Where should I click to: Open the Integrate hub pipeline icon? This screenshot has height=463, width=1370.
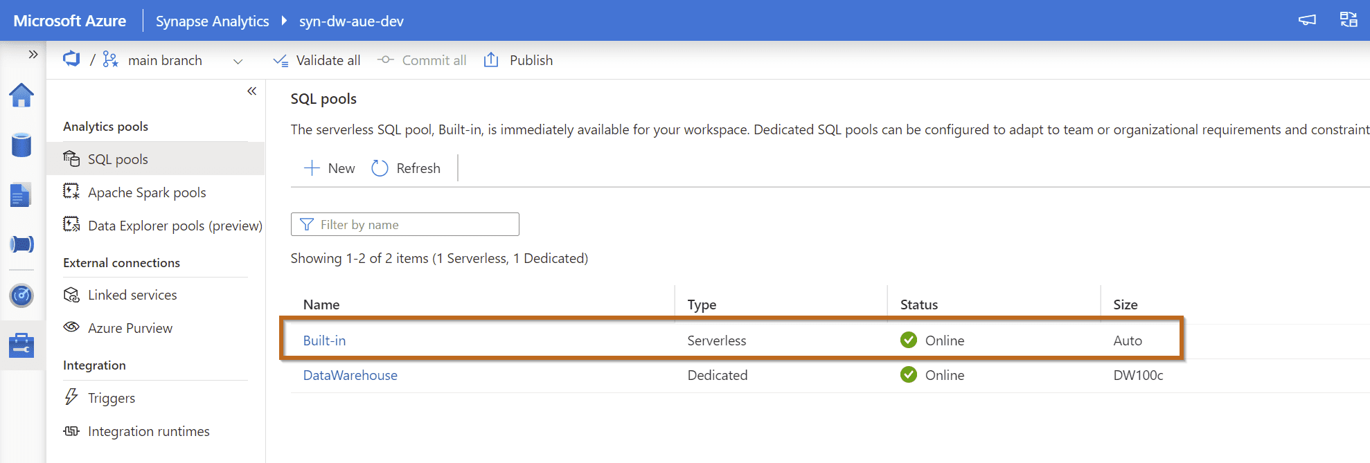pyautogui.click(x=21, y=244)
